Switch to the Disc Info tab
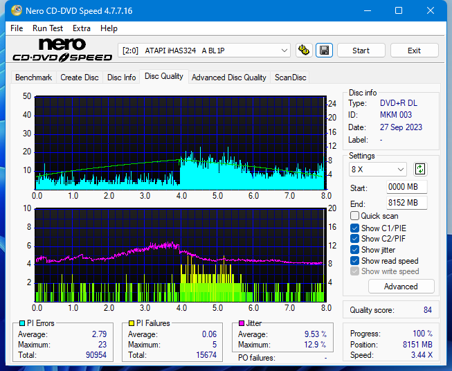452x371 pixels. click(121, 78)
